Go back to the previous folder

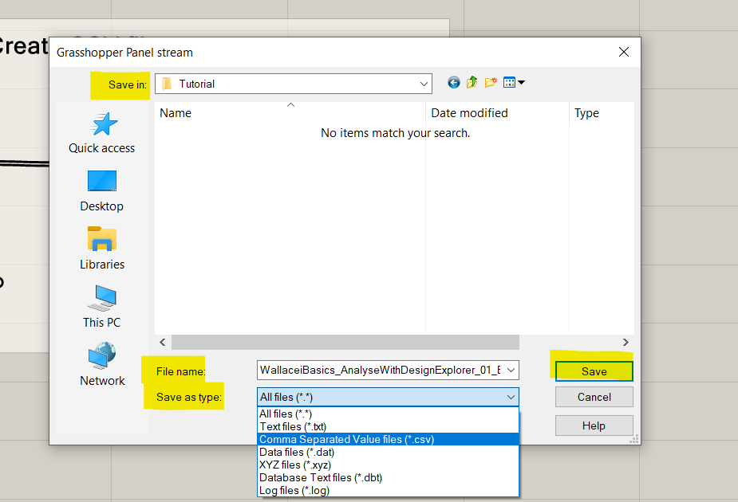pos(453,82)
